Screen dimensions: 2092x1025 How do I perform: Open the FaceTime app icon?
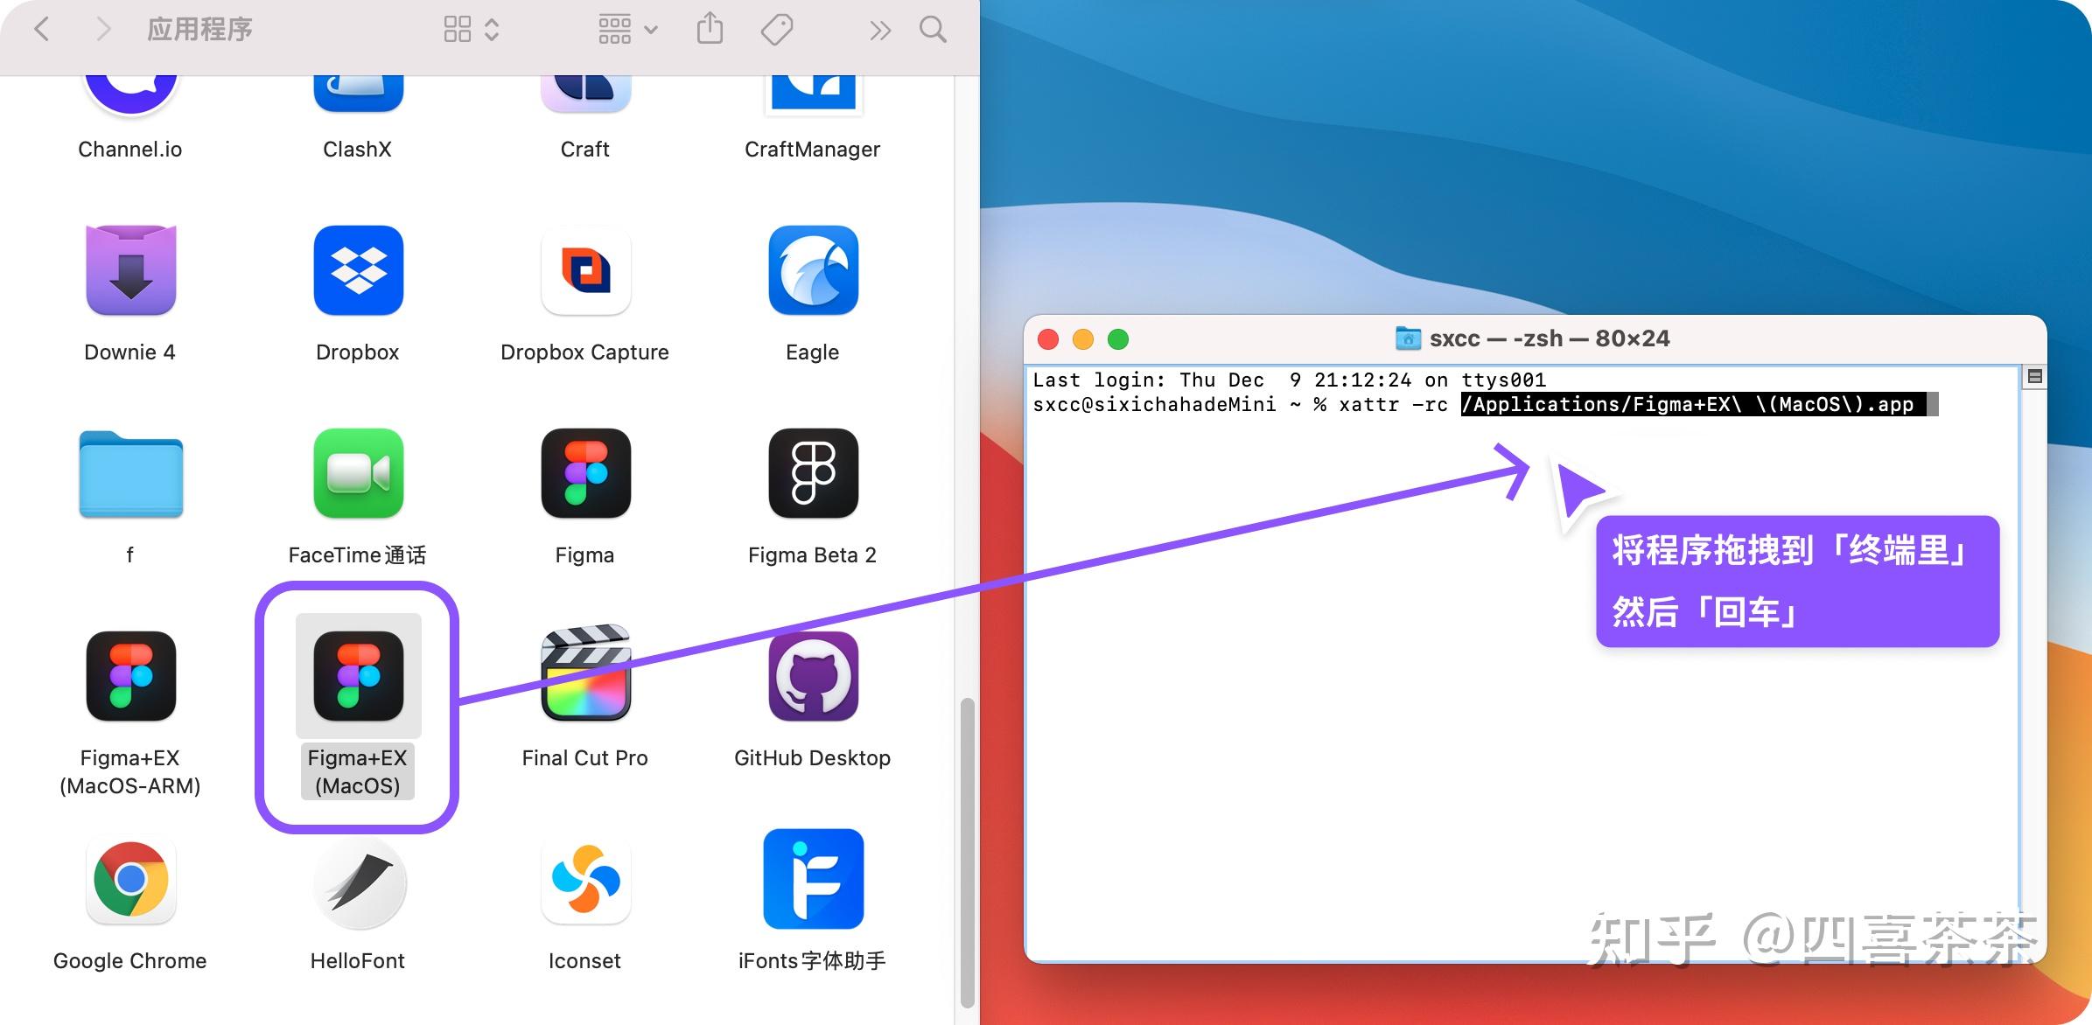coord(358,473)
